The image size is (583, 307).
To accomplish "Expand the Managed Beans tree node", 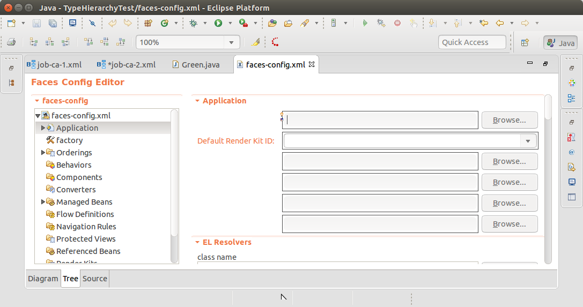I will tap(43, 201).
